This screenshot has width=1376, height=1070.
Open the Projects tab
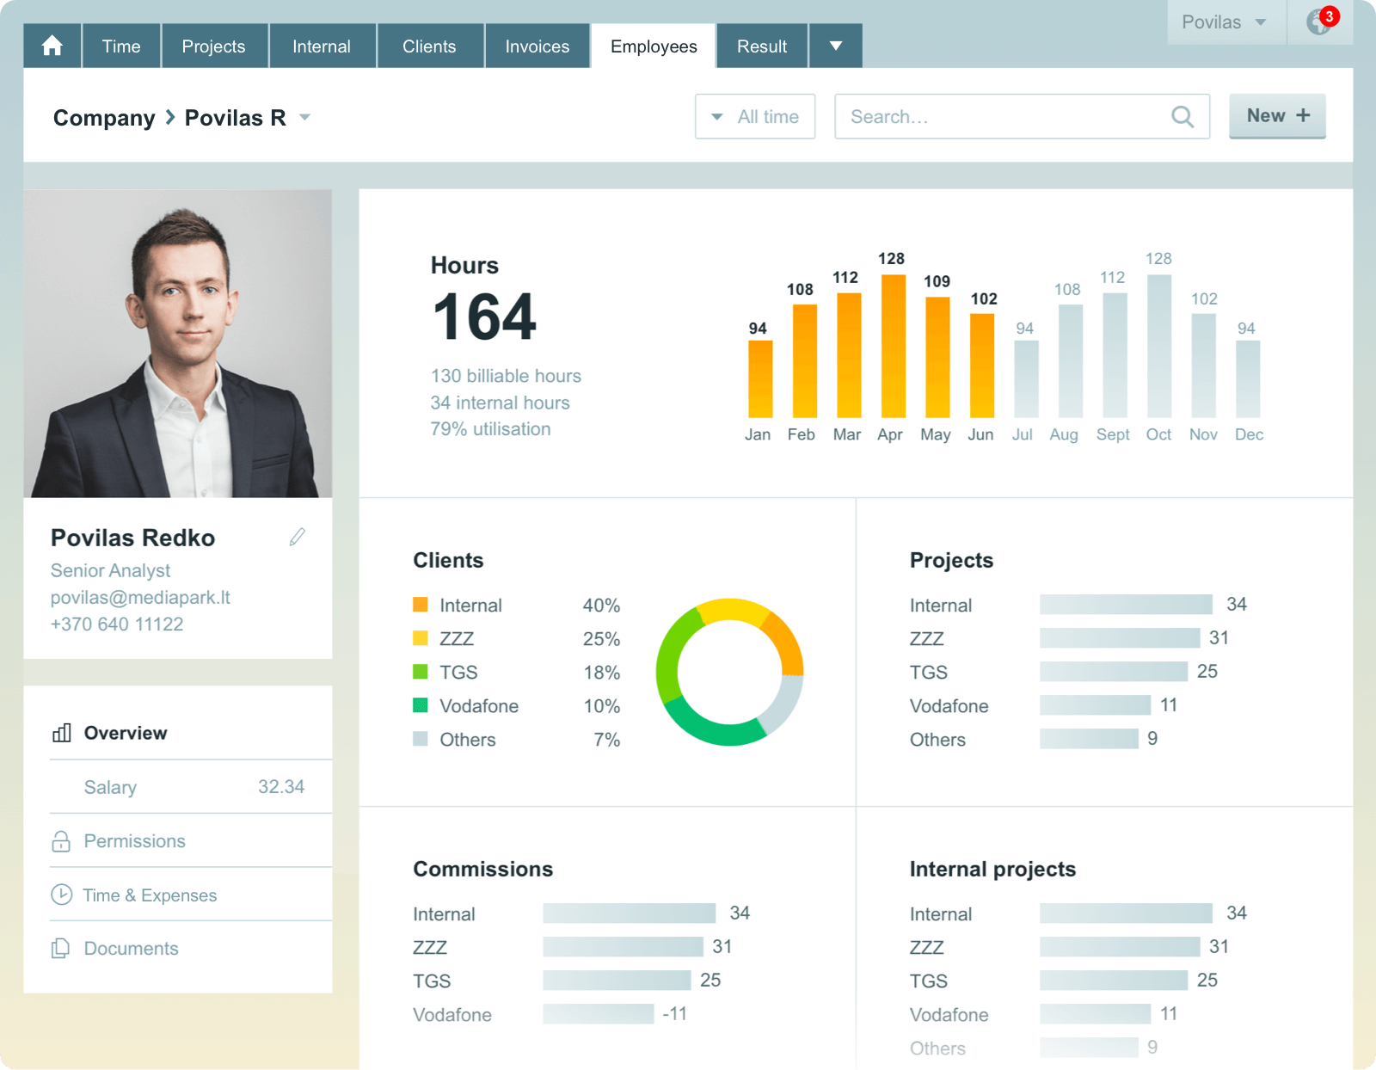(213, 46)
